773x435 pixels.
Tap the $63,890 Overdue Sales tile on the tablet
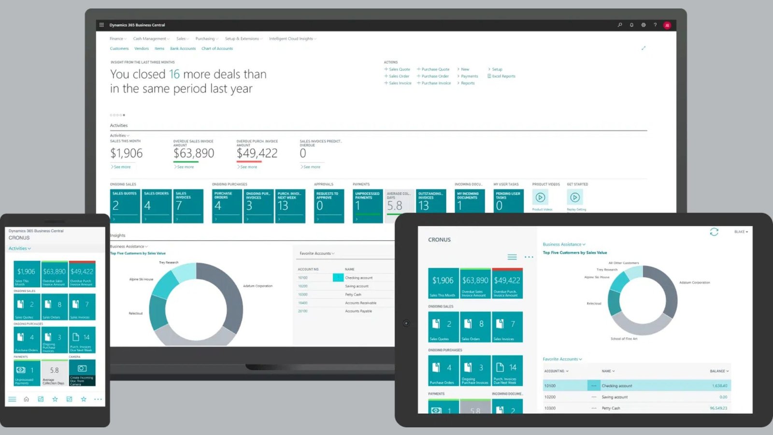(475, 283)
